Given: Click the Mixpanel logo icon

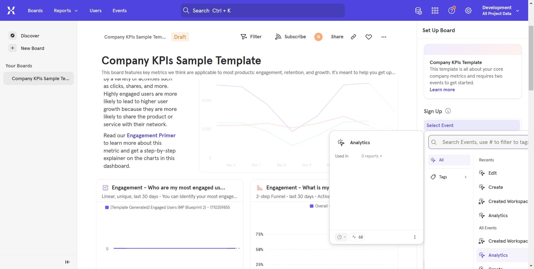Looking at the screenshot, I should (x=11, y=11).
